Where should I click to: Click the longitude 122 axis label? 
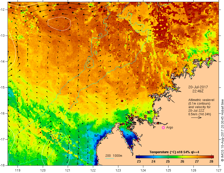tap(93, 170)
